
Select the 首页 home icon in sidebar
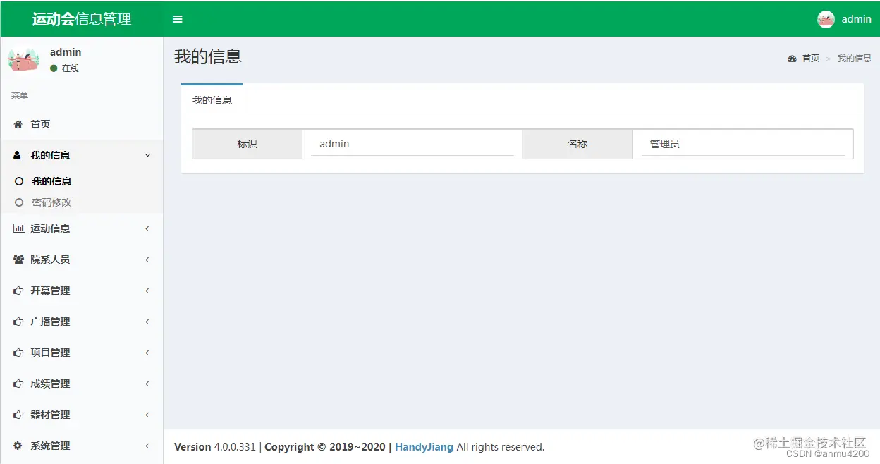[x=17, y=124]
